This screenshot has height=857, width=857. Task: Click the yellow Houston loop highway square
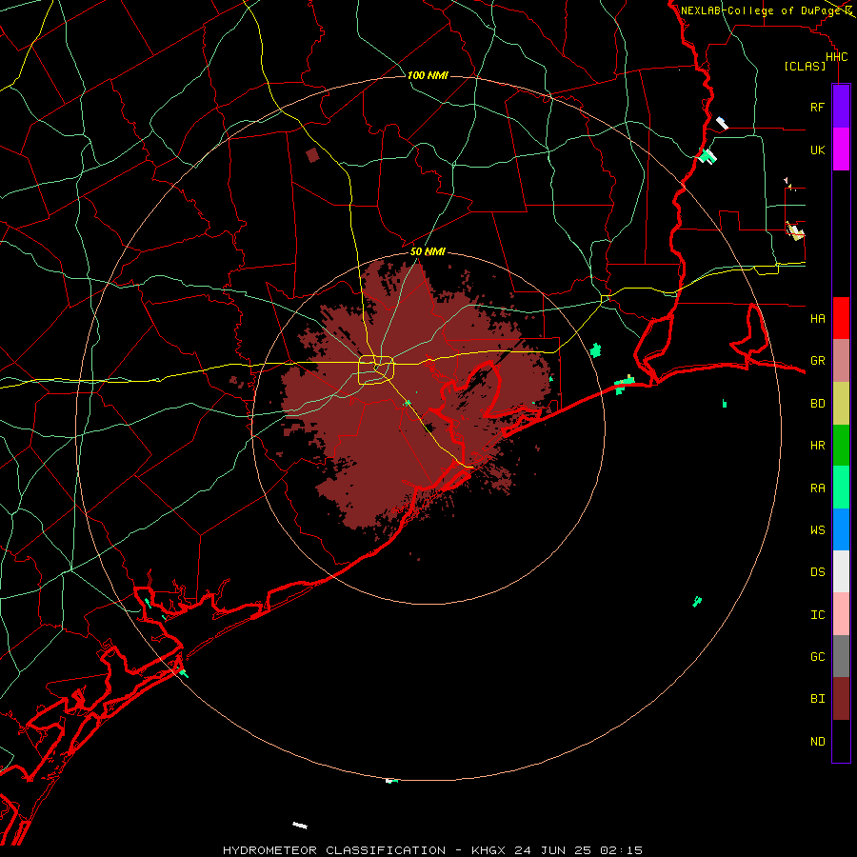[376, 370]
